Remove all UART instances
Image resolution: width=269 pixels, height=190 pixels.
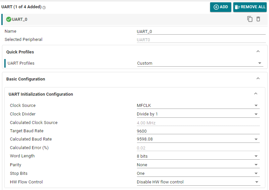click(250, 7)
